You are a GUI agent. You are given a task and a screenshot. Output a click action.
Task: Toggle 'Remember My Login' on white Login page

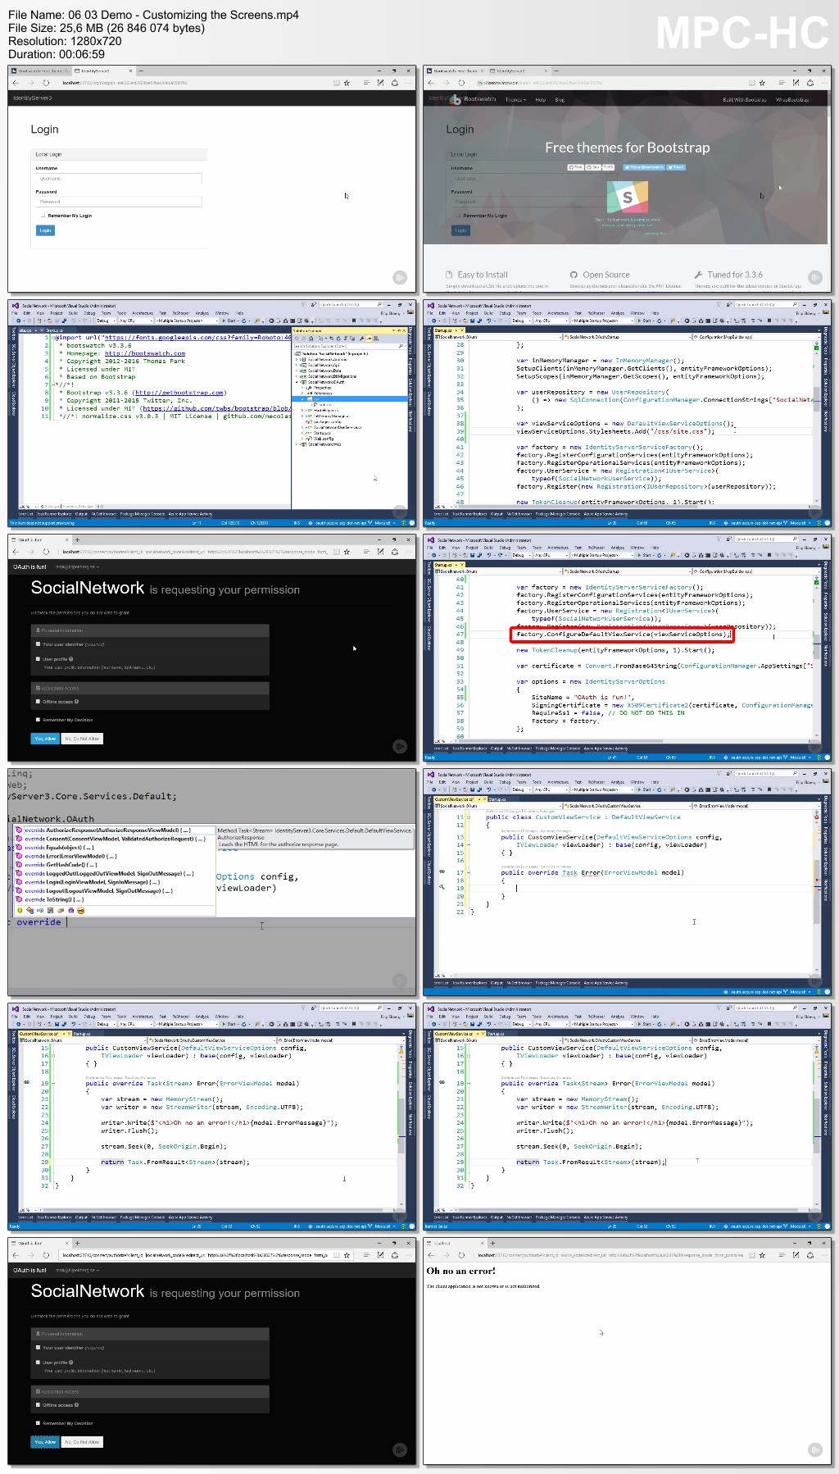43,216
